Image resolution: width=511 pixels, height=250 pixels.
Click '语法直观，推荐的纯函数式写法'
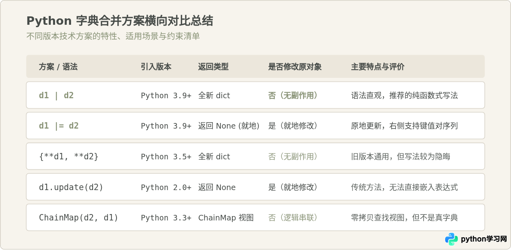[x=404, y=95]
